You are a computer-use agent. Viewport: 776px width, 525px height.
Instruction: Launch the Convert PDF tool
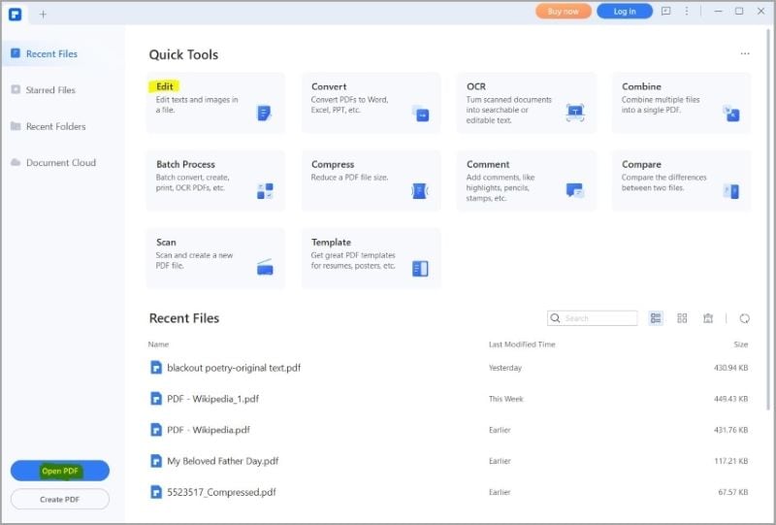(x=371, y=102)
